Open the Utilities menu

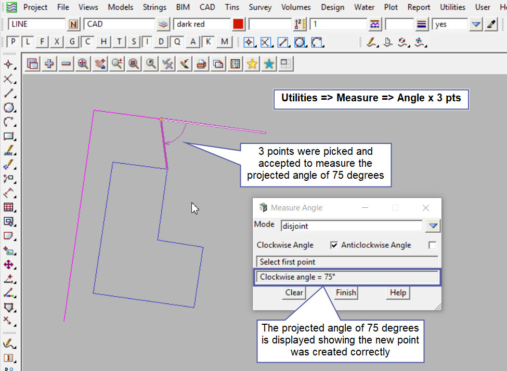tap(452, 7)
